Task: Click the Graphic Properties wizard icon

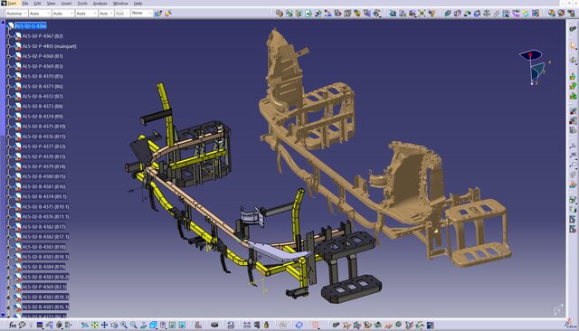Action: tap(168, 14)
